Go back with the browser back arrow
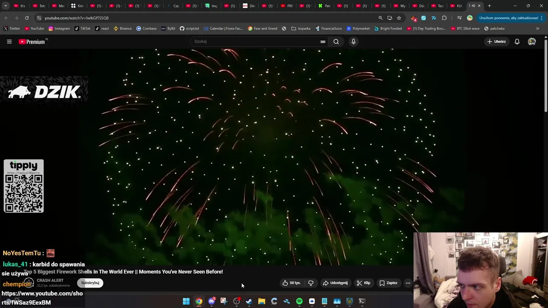The image size is (548, 308). pos(6,18)
